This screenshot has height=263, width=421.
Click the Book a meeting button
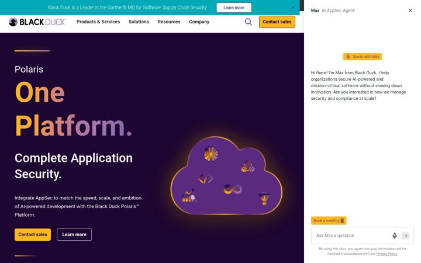pos(329,220)
